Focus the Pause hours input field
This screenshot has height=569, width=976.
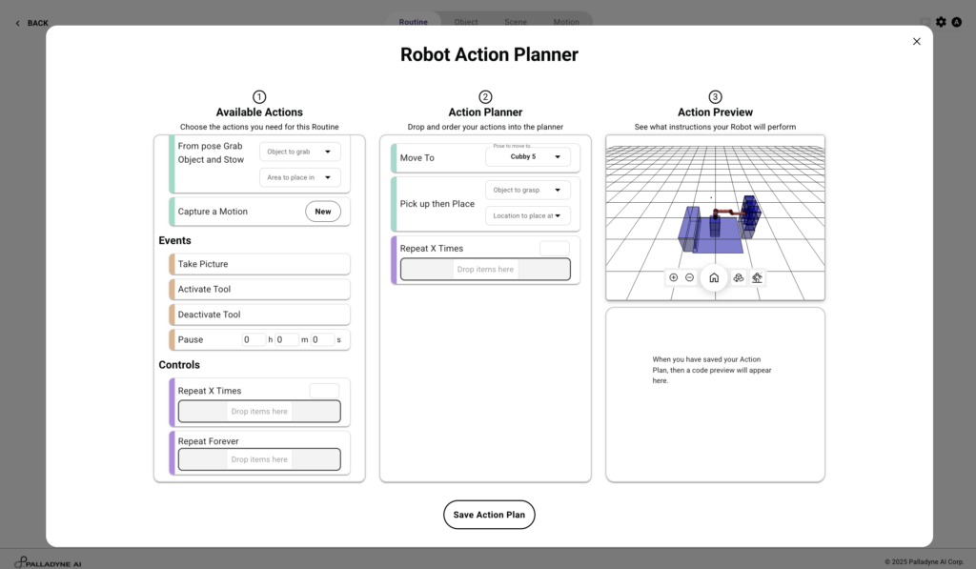click(253, 339)
